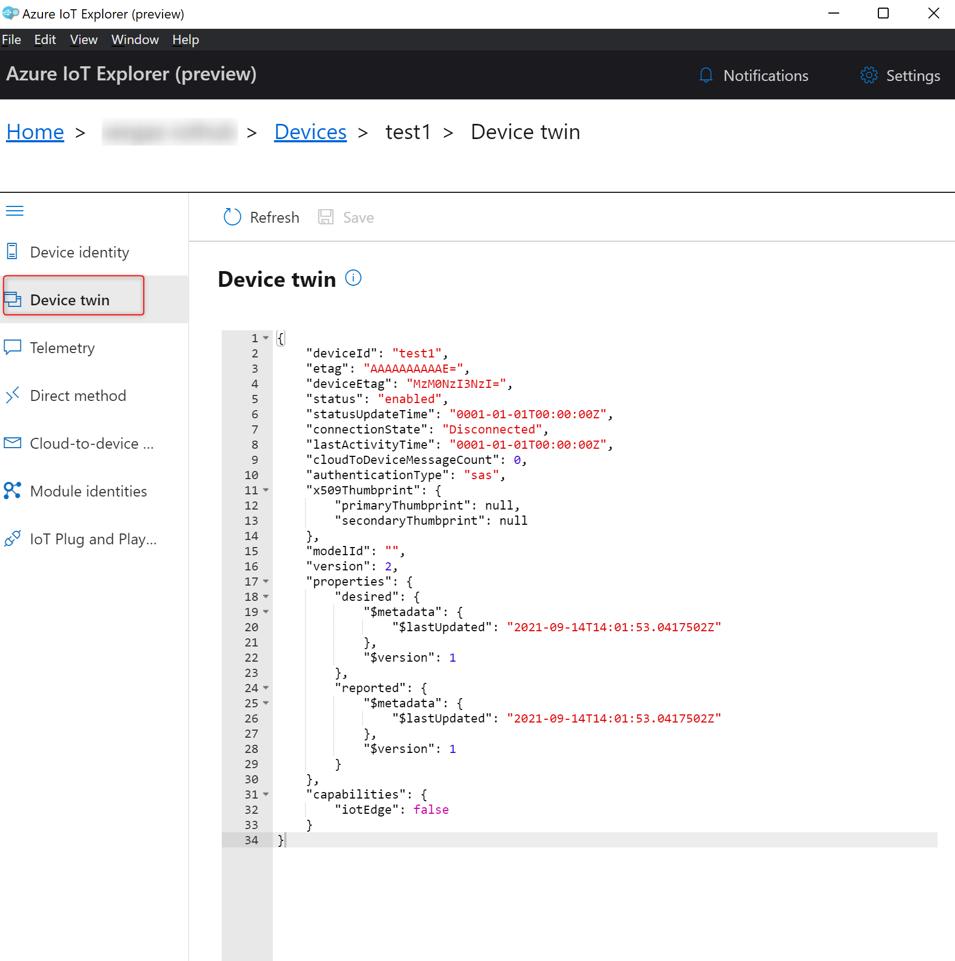Click the "Disconnected" connectionState value
Viewport: 955px width, 961px height.
492,429
